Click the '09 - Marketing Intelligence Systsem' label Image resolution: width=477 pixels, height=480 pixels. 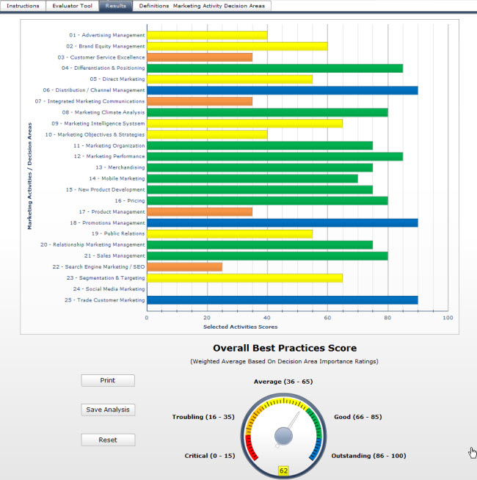98,123
